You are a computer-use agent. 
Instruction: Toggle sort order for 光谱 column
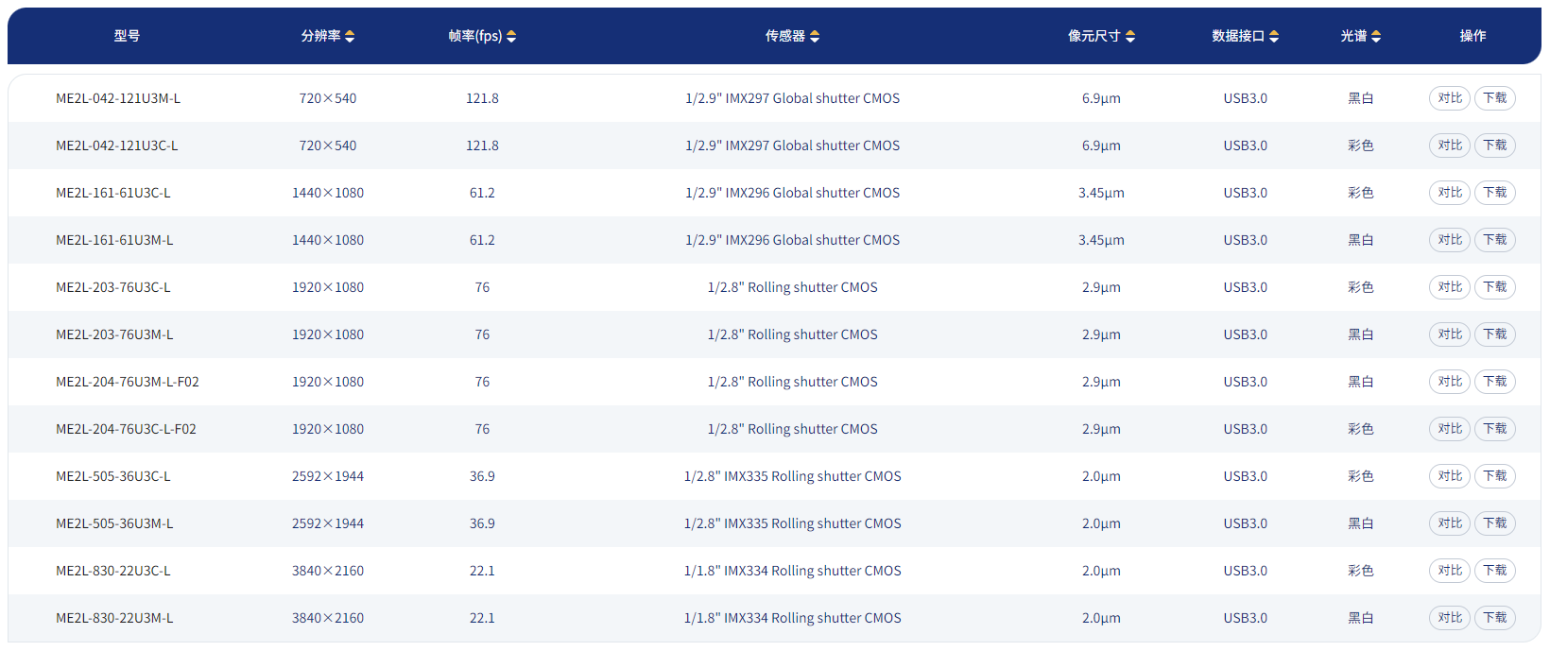[1376, 36]
